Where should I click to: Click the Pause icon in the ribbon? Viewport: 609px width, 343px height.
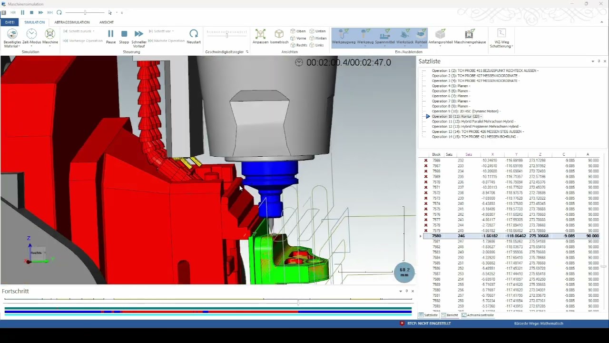click(110, 34)
